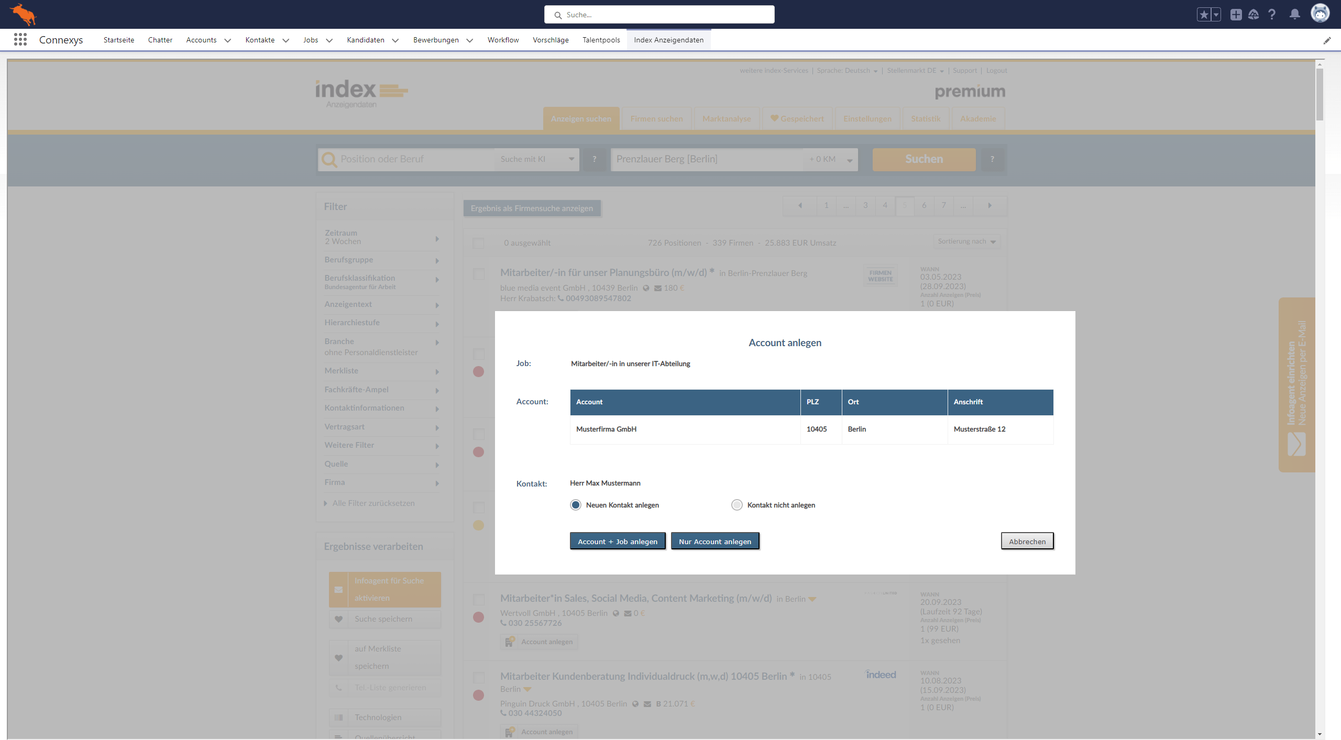Viewport: 1341px width, 740px height.
Task: Click Account + Job anlegen button
Action: [617, 541]
